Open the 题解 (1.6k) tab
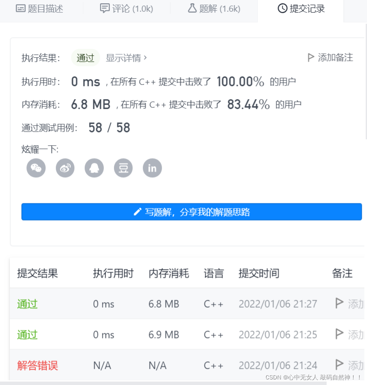The image size is (367, 385). coord(214,8)
